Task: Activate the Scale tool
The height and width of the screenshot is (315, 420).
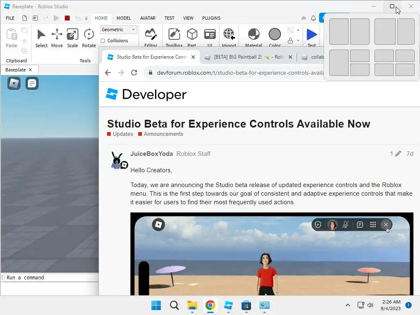Action: (72, 38)
